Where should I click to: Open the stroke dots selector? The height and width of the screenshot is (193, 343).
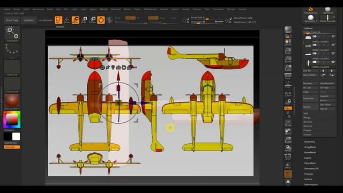tap(12, 50)
